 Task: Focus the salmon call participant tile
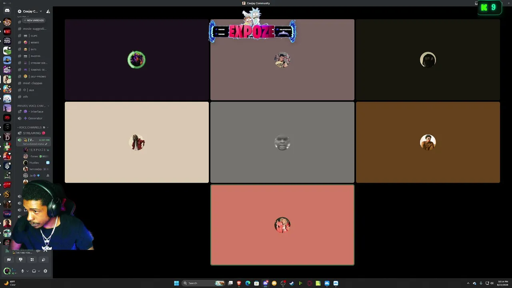[282, 225]
